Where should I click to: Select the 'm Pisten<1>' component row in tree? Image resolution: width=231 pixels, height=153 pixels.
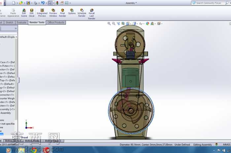coord(7,66)
